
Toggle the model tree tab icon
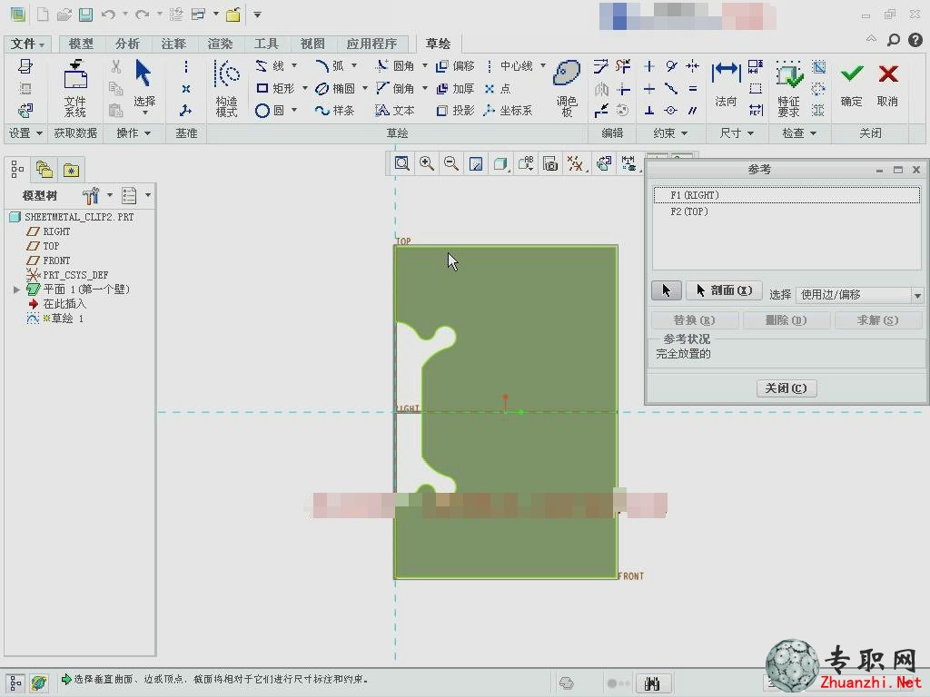17,170
